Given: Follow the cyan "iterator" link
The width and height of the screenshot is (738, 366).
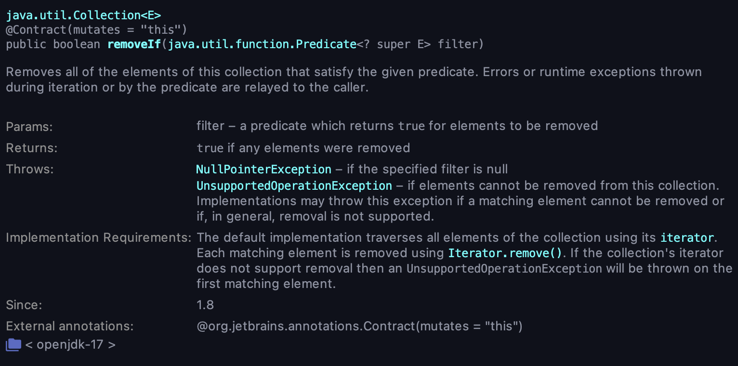Looking at the screenshot, I should [686, 238].
